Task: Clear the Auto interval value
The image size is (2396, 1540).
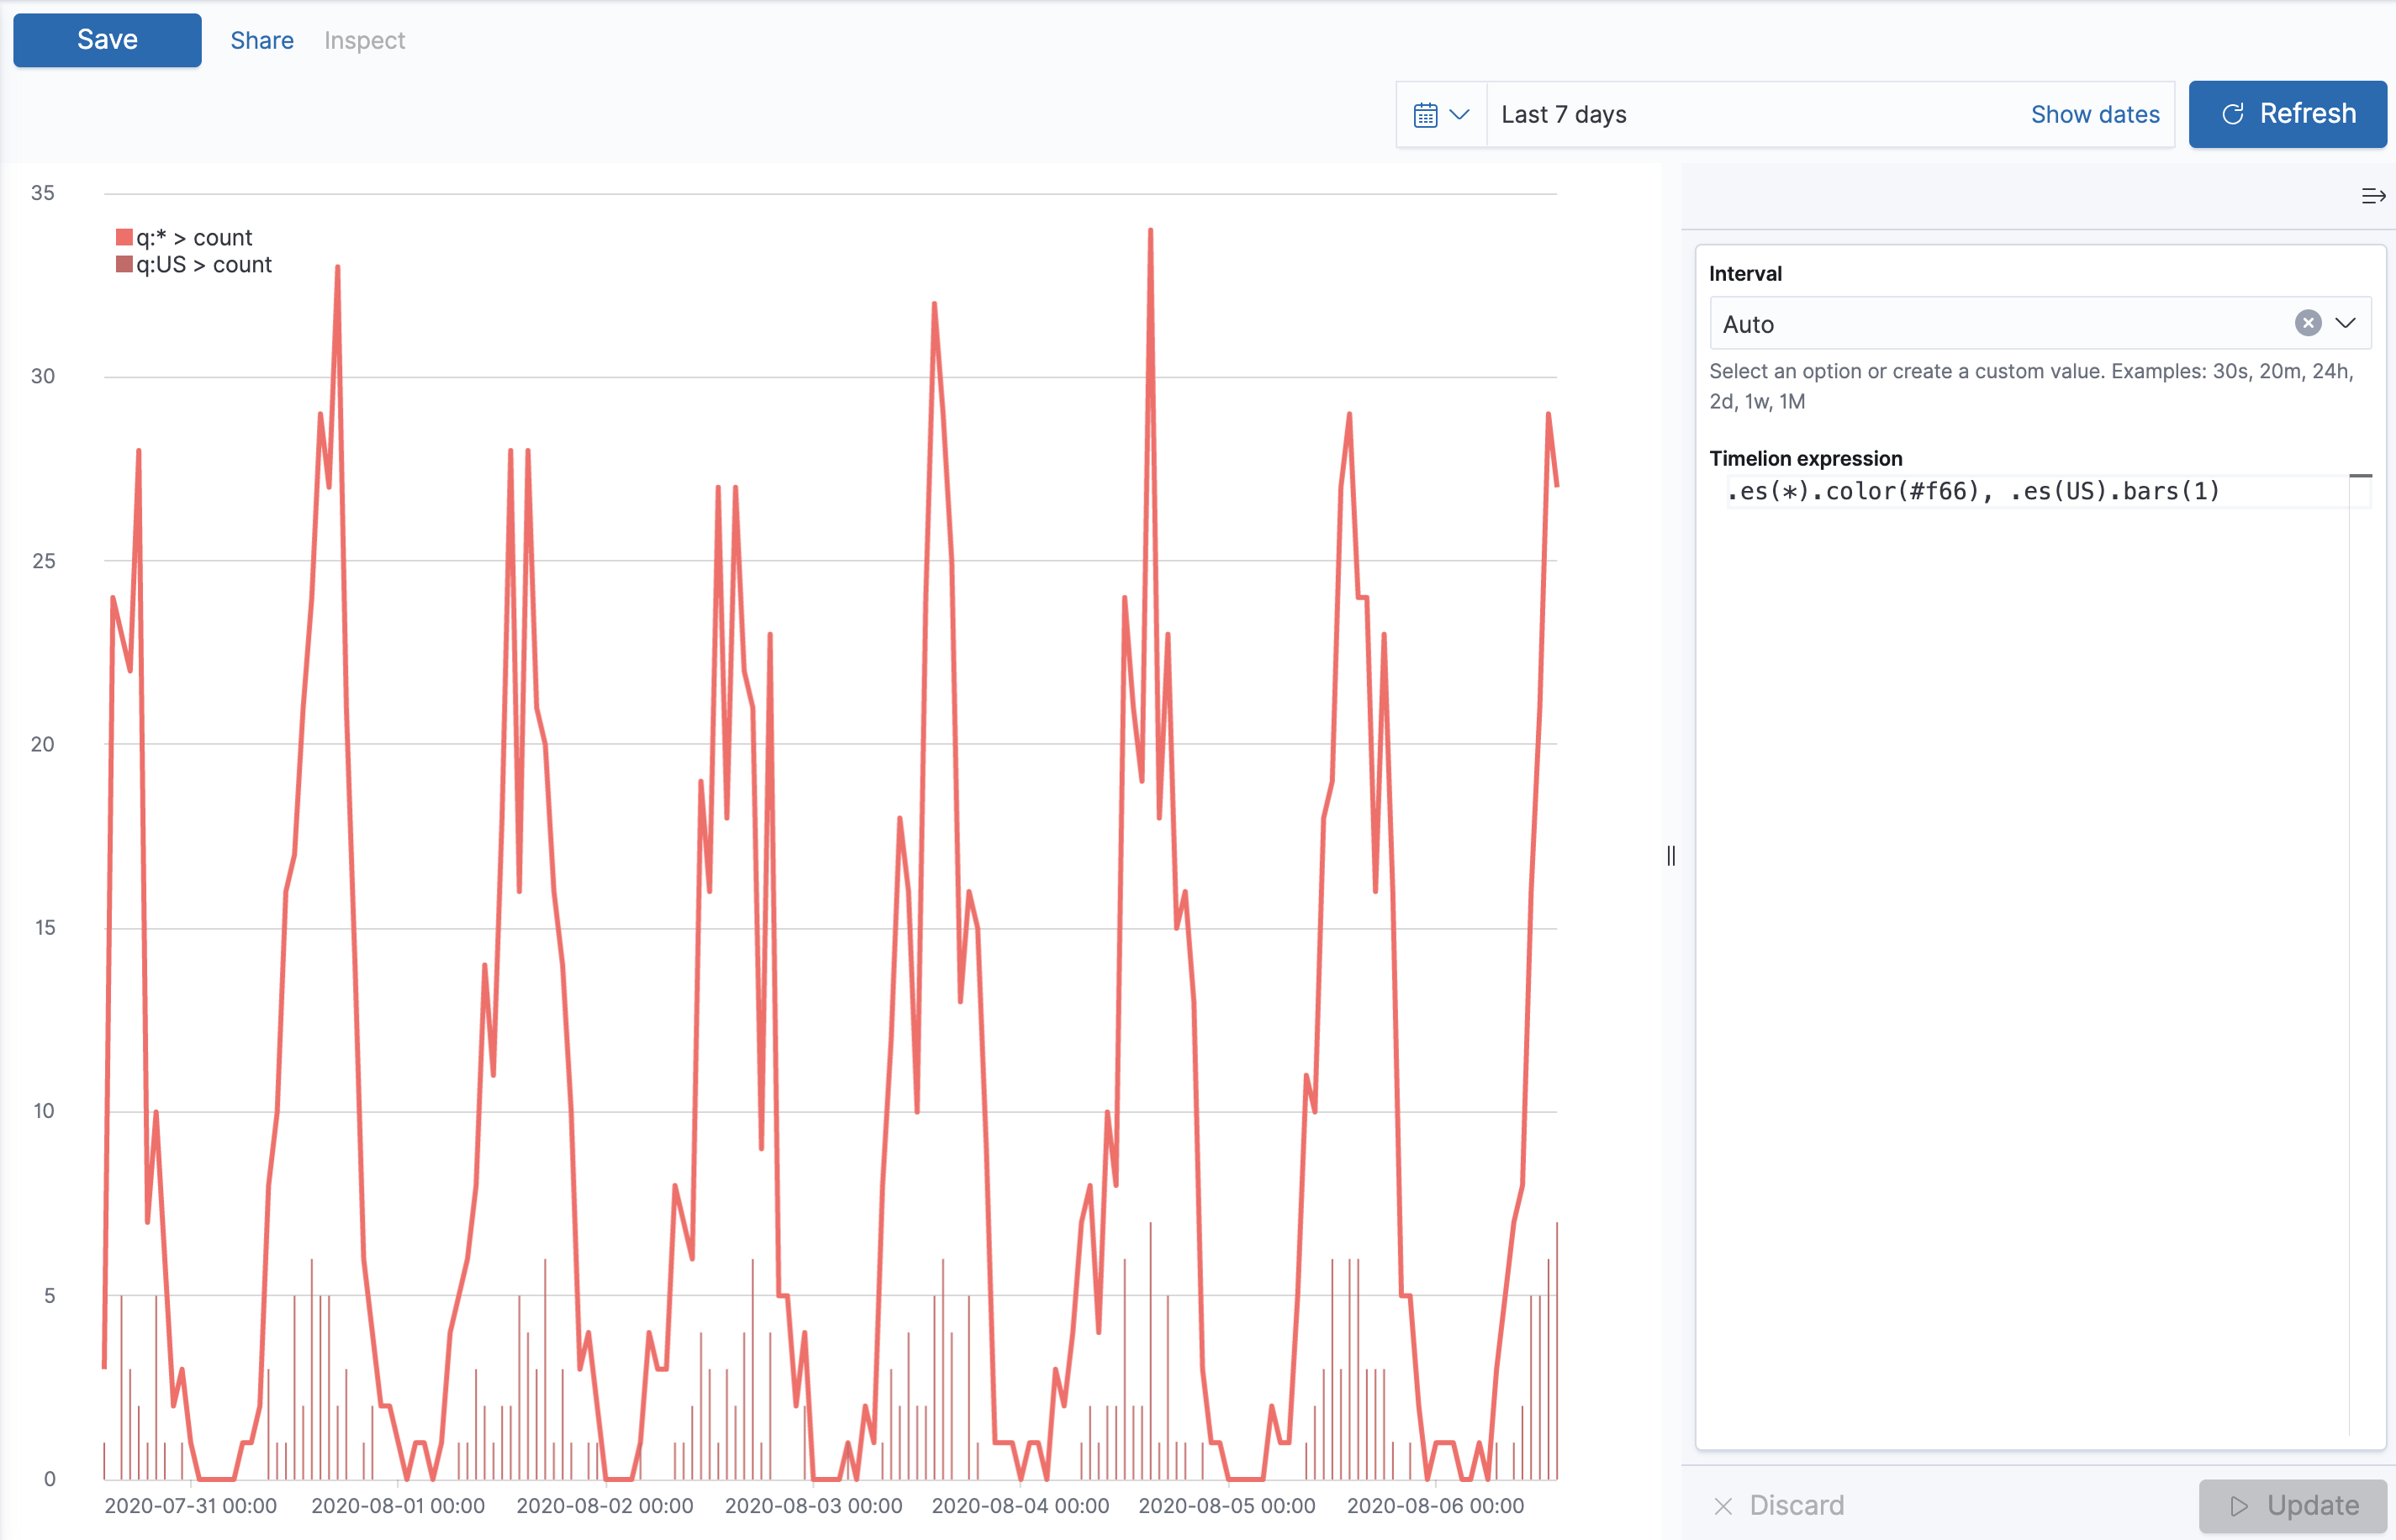Action: [2307, 323]
